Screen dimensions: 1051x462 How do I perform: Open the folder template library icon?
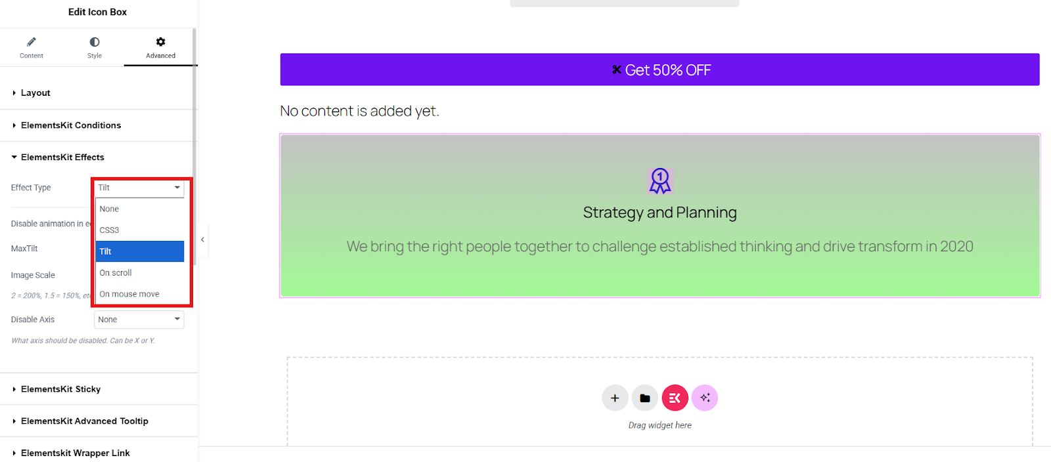click(645, 398)
